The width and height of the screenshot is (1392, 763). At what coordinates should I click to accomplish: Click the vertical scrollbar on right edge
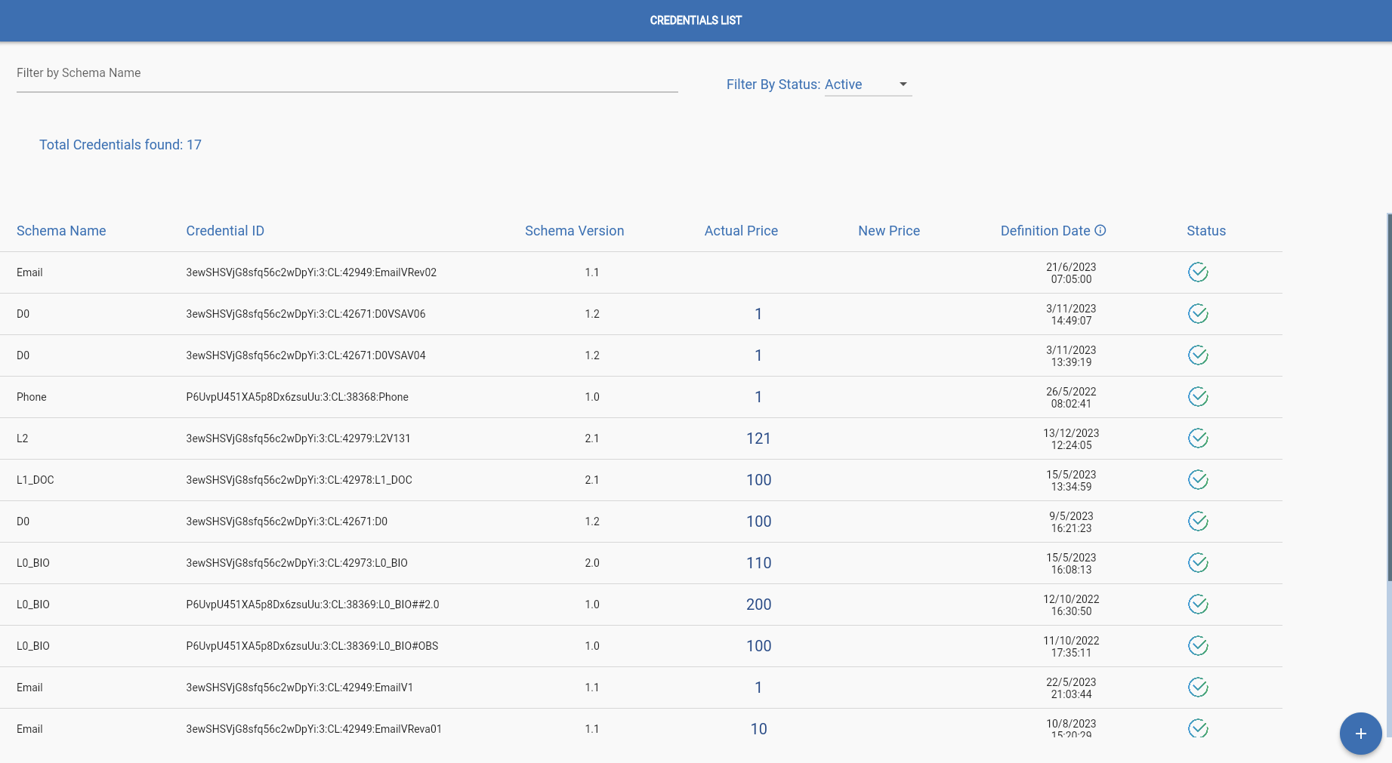click(x=1389, y=398)
